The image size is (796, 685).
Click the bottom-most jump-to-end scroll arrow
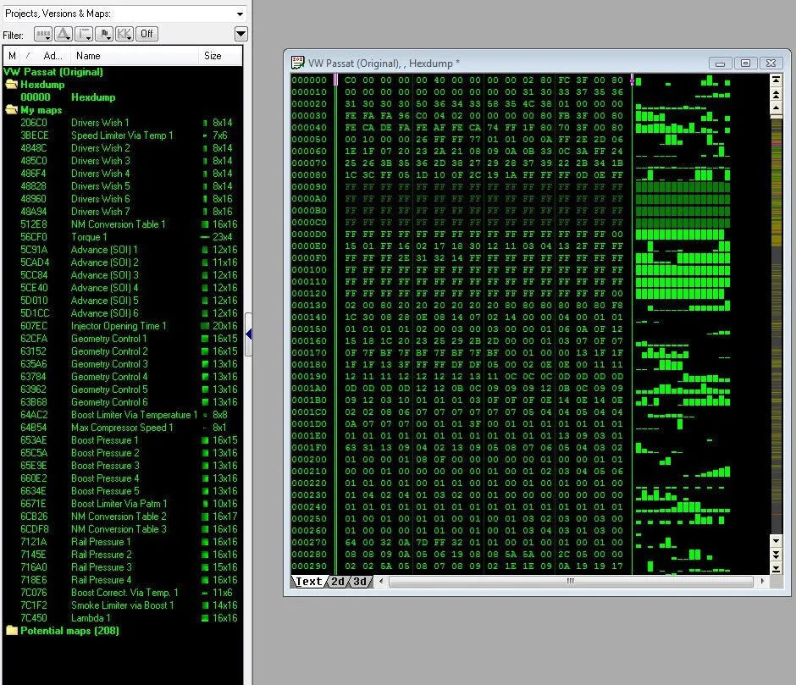point(775,567)
